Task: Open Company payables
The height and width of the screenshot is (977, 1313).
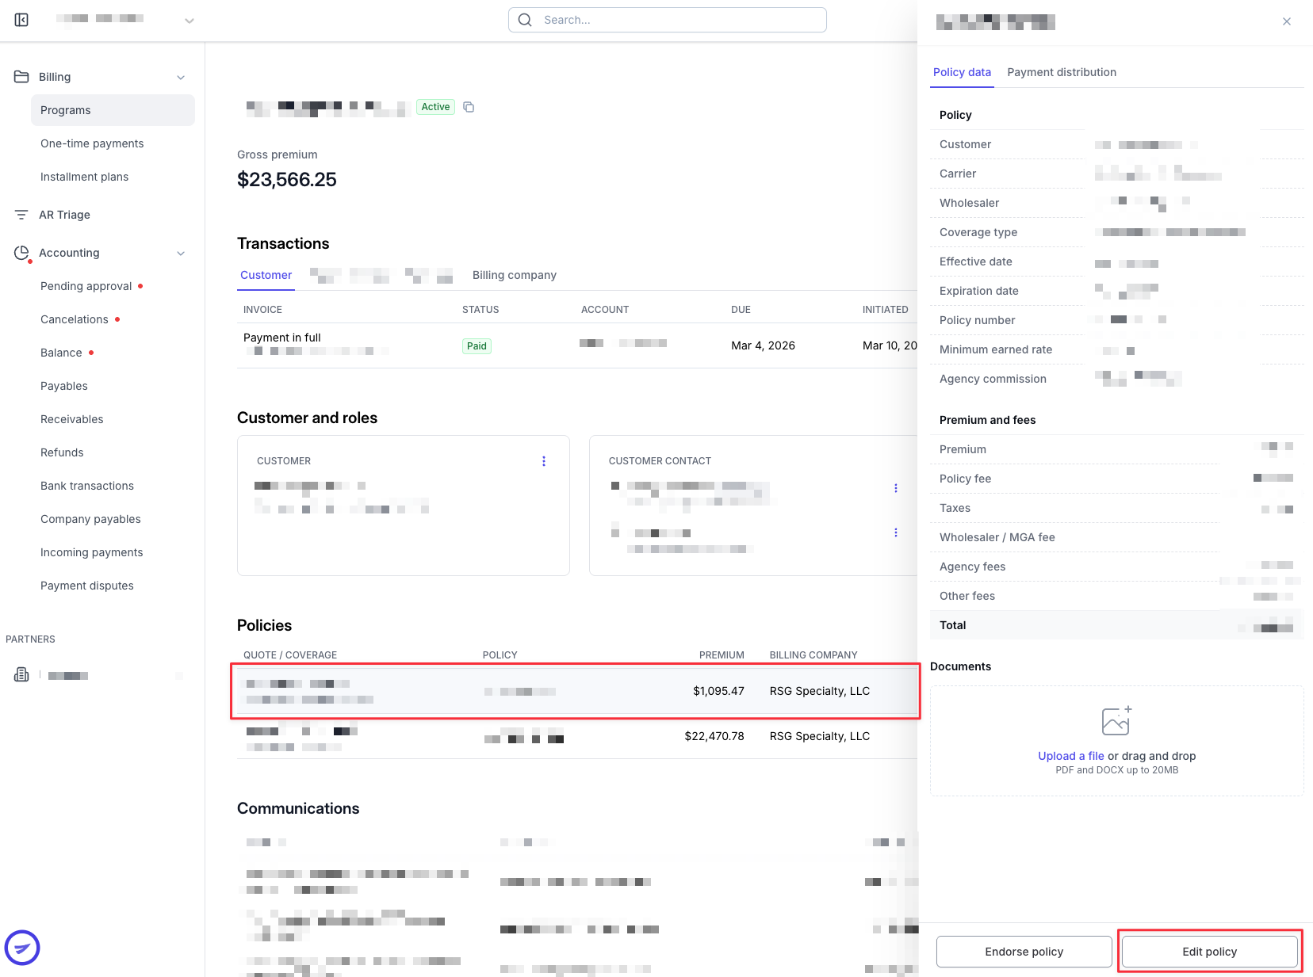Action: pyautogui.click(x=90, y=519)
